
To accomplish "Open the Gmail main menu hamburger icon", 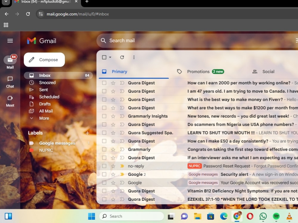I will (10, 41).
